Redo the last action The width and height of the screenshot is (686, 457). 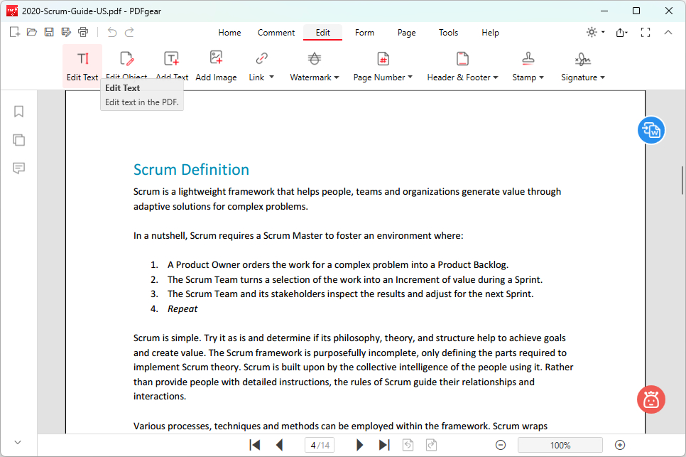[129, 32]
